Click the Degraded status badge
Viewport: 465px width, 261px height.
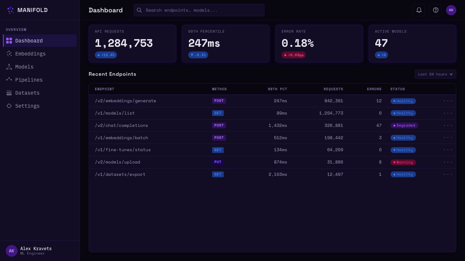click(404, 125)
